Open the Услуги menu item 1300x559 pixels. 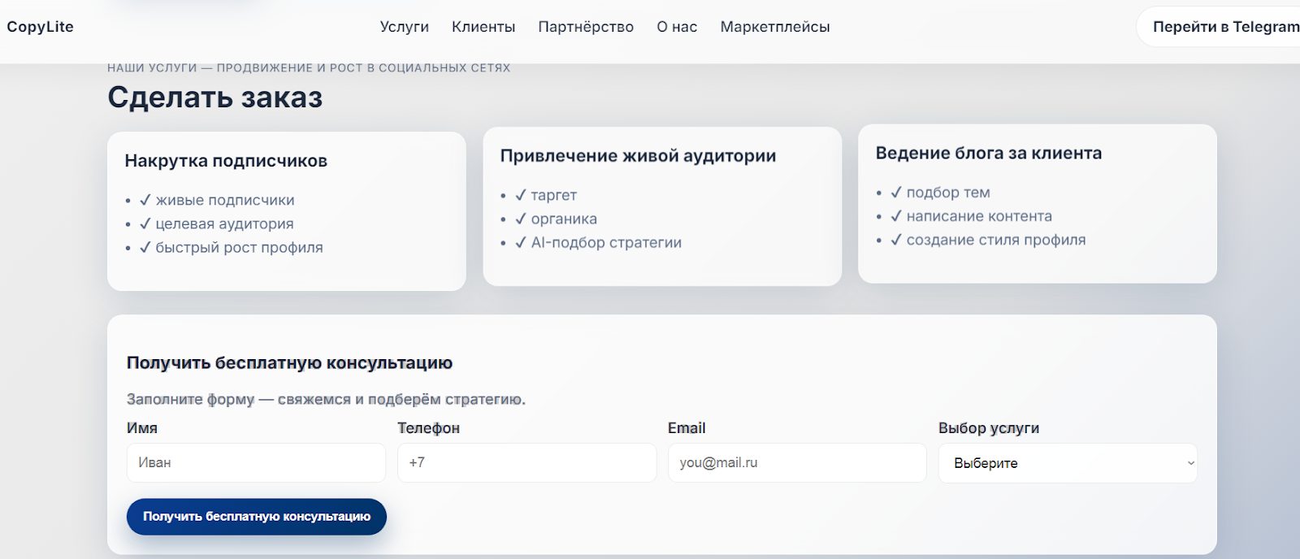[x=405, y=27]
